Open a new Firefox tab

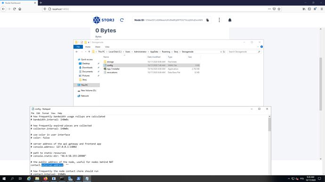[x=41, y=3]
